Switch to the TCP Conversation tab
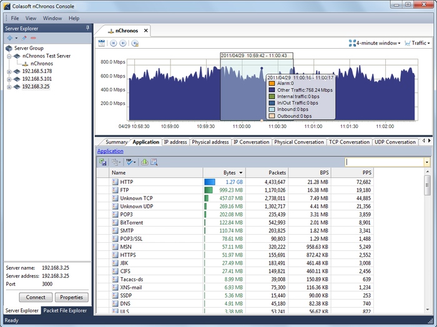This screenshot has width=437, height=327. [x=349, y=142]
